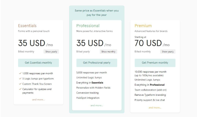Open the Professional plan heading
The height and width of the screenshot is (117, 197).
point(88,26)
